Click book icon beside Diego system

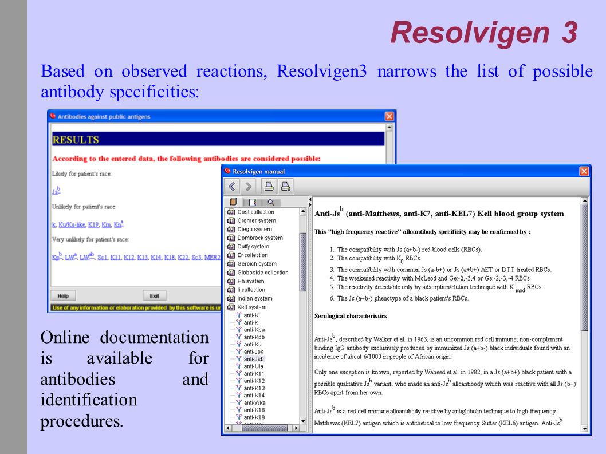[x=231, y=229]
